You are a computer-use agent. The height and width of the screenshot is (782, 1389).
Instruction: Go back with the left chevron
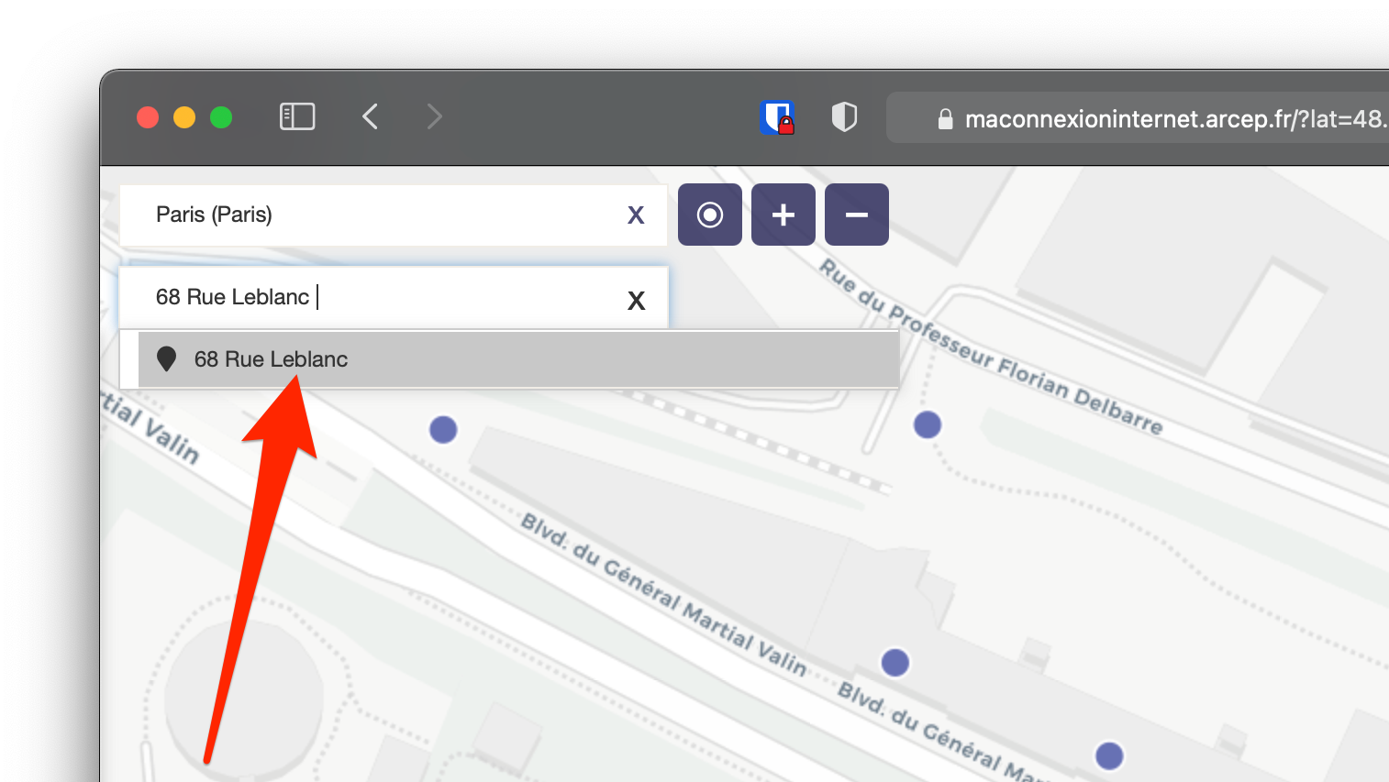click(x=371, y=116)
